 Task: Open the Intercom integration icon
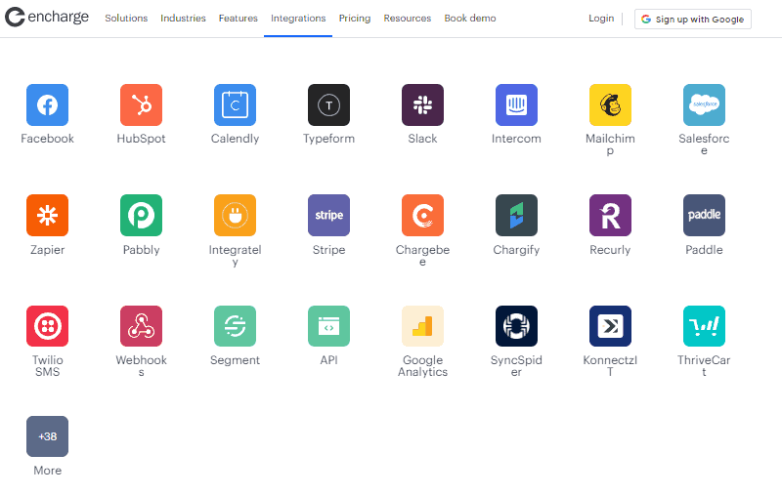click(x=516, y=105)
